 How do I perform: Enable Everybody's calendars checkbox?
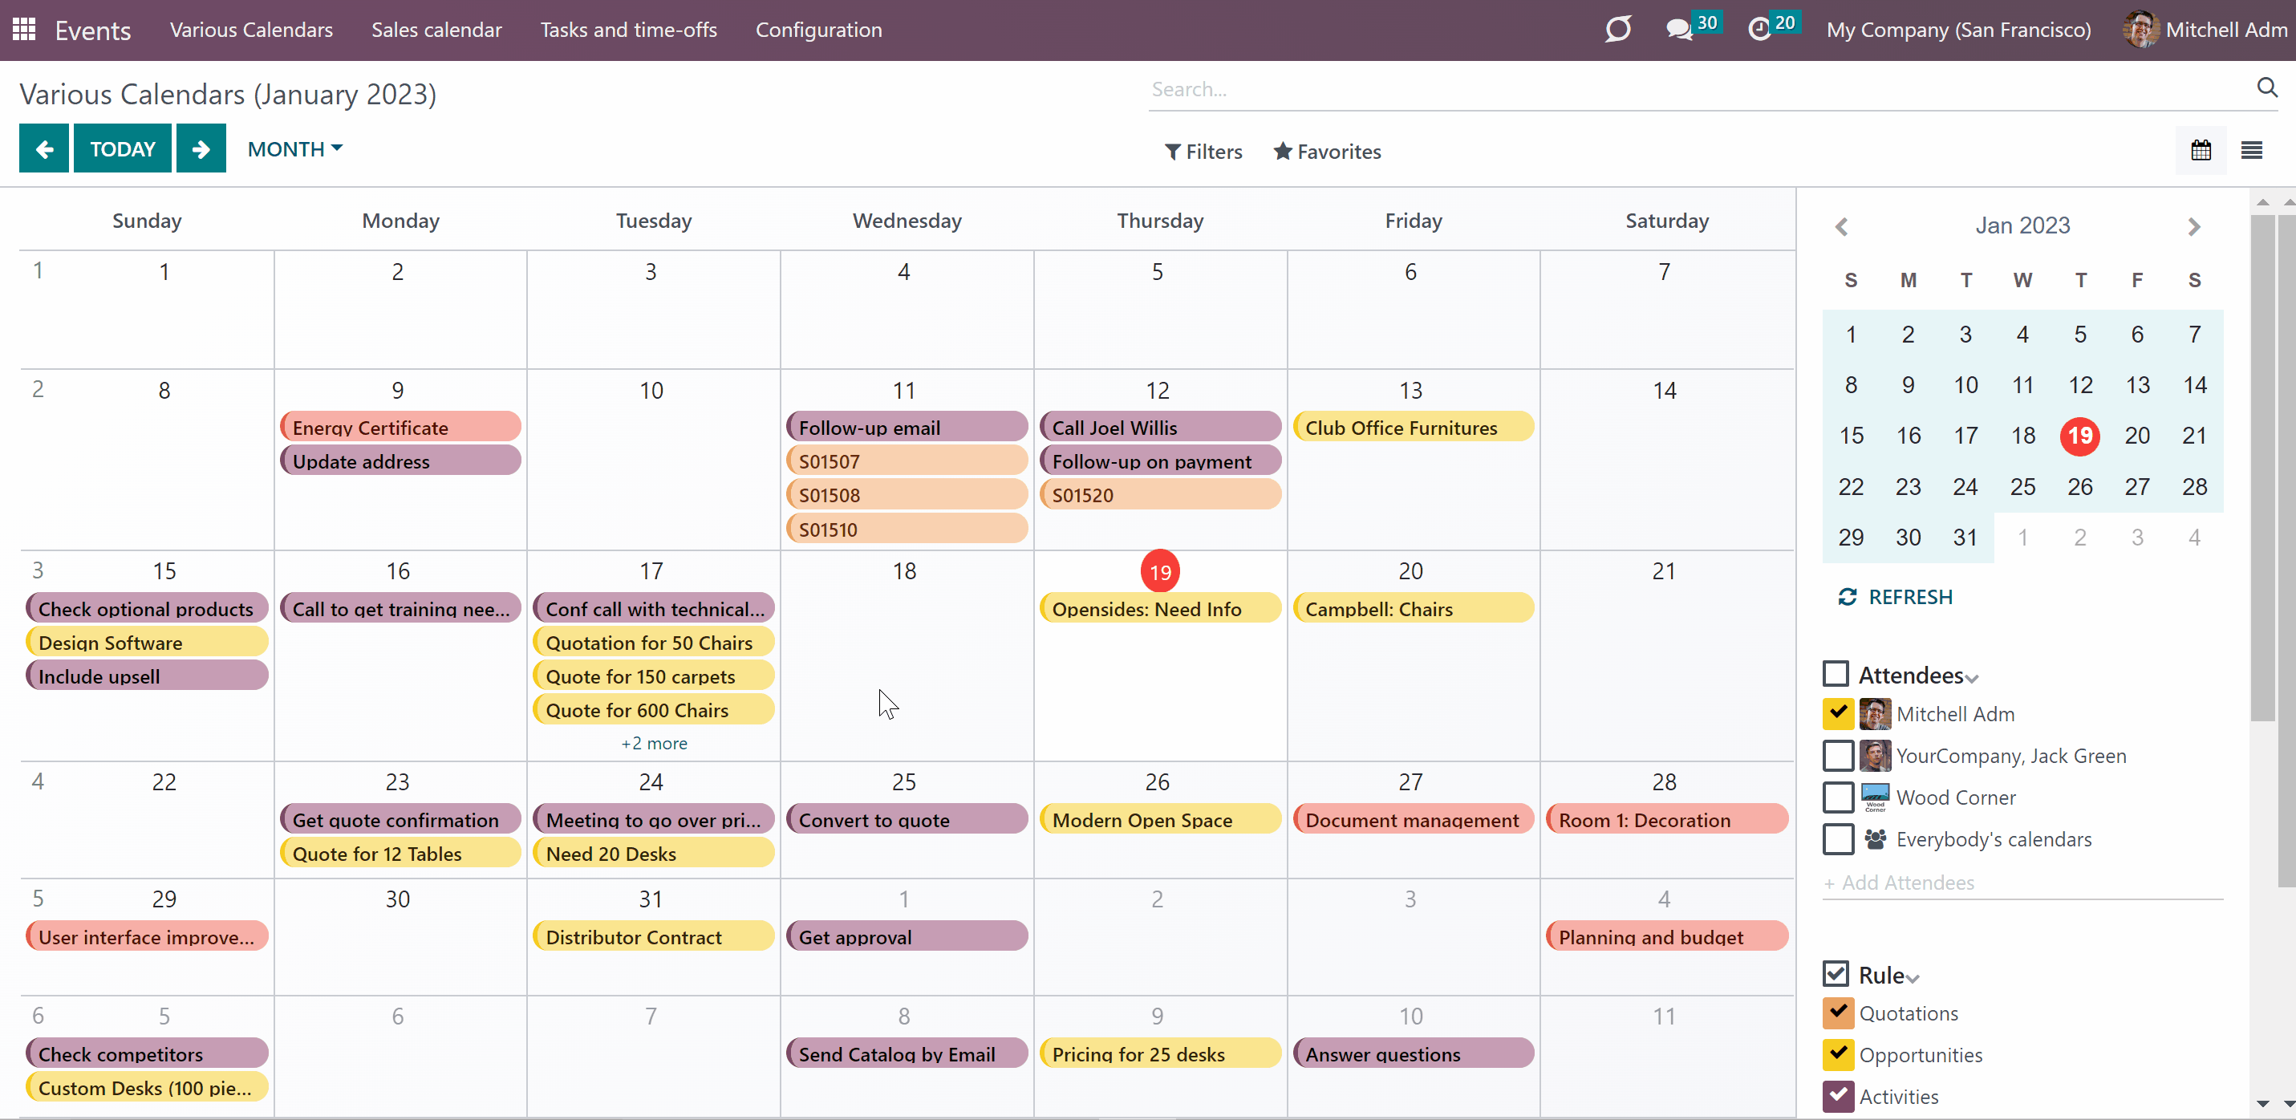click(1838, 839)
